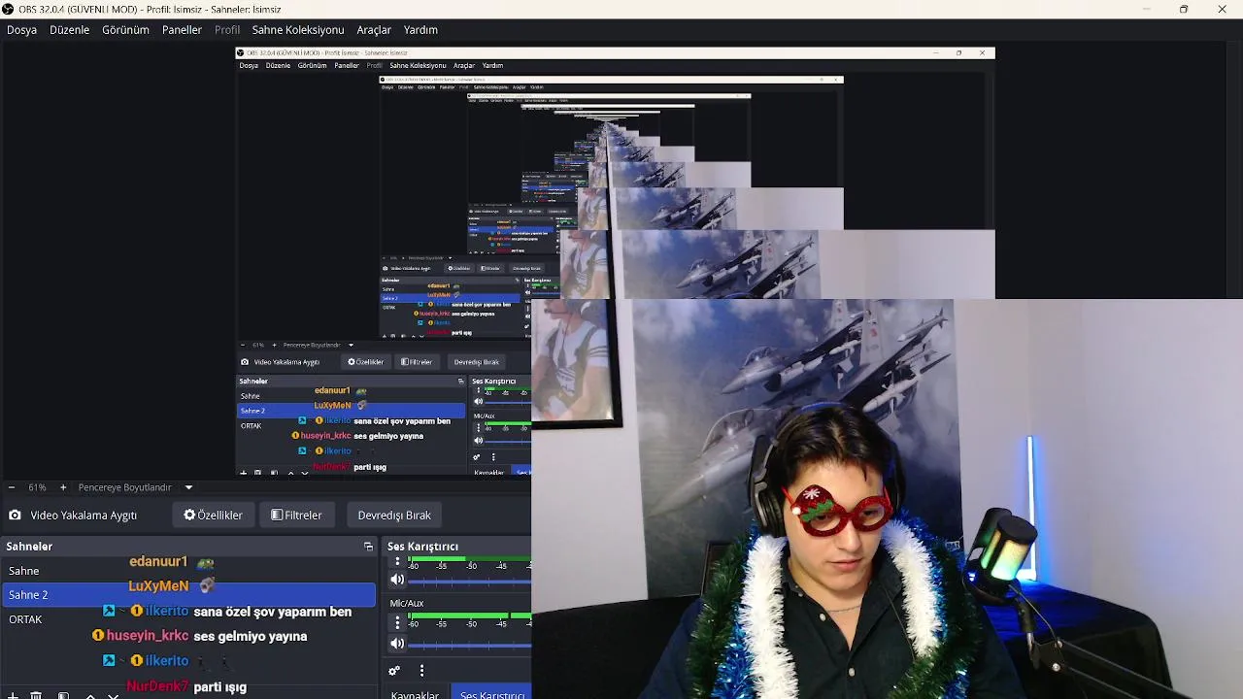Click the Mic/Aux channel label
The image size is (1243, 699).
point(407,603)
